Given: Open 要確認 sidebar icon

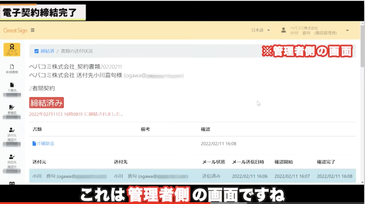Looking at the screenshot, I should click(x=11, y=109).
